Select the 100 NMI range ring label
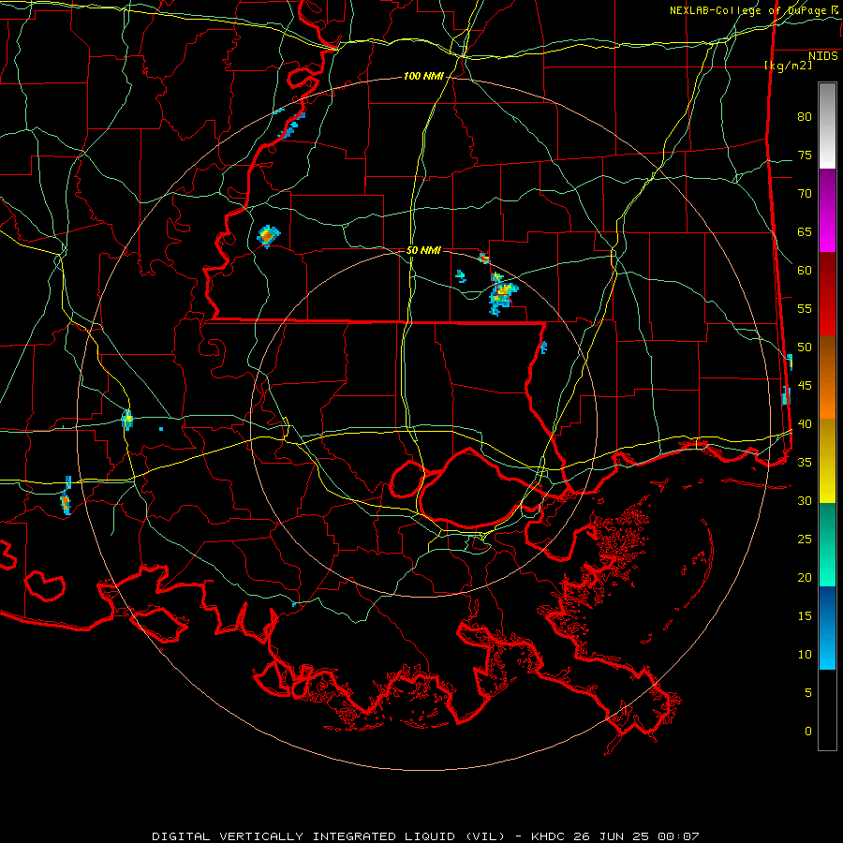Screen dimensions: 843x843 point(423,77)
